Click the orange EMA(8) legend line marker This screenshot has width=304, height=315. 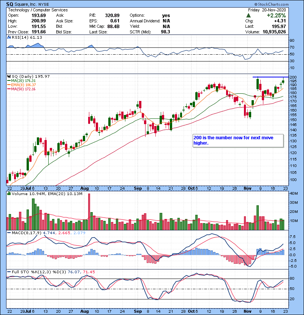(x=9, y=85)
